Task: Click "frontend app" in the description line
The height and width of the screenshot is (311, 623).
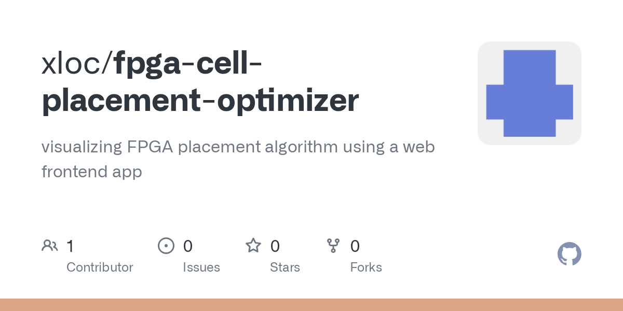Action: tap(92, 172)
